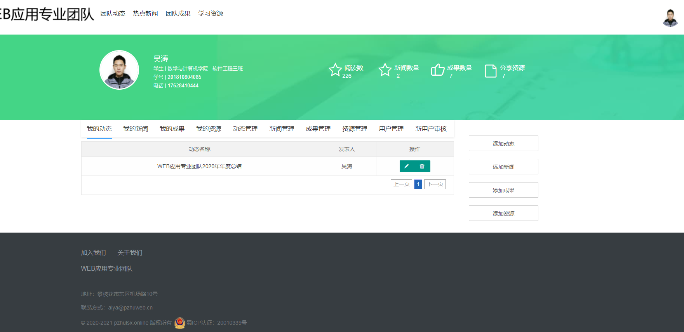Viewport: 684px width, 332px height.
Task: Click the WEB应用专业团队 site title in header
Action: pyautogui.click(x=47, y=14)
